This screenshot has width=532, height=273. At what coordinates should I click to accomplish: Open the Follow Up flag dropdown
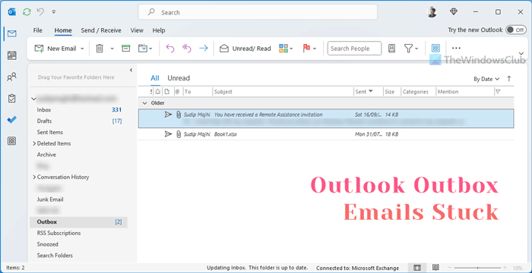309,49
